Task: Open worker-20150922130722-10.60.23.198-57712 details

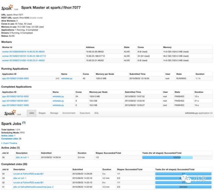Action: [24, 56]
